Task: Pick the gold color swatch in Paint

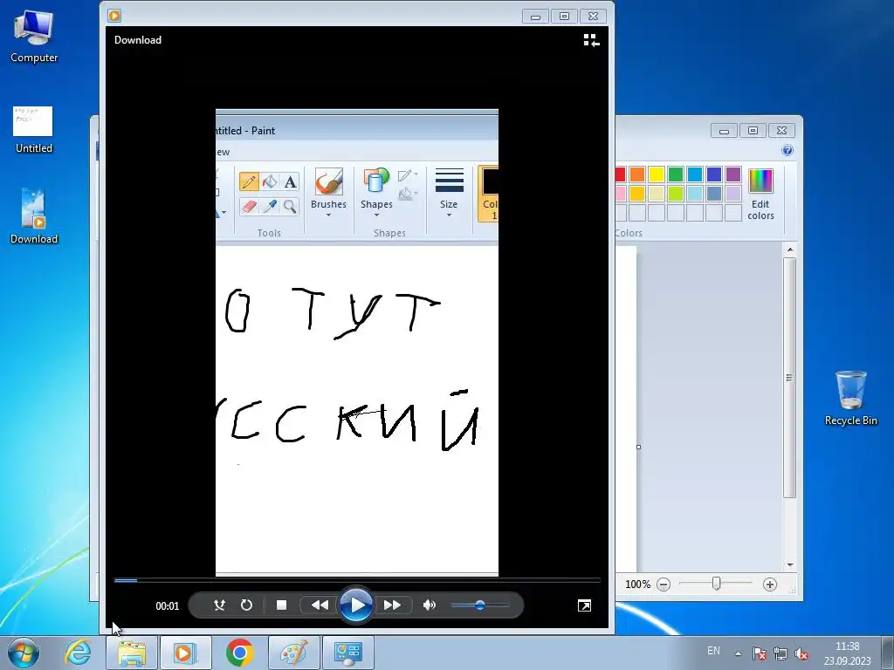Action: click(637, 194)
